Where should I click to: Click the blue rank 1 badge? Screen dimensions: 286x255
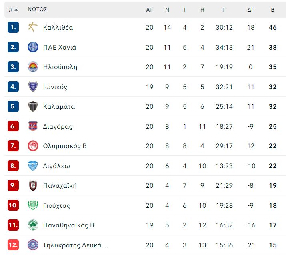(13, 27)
